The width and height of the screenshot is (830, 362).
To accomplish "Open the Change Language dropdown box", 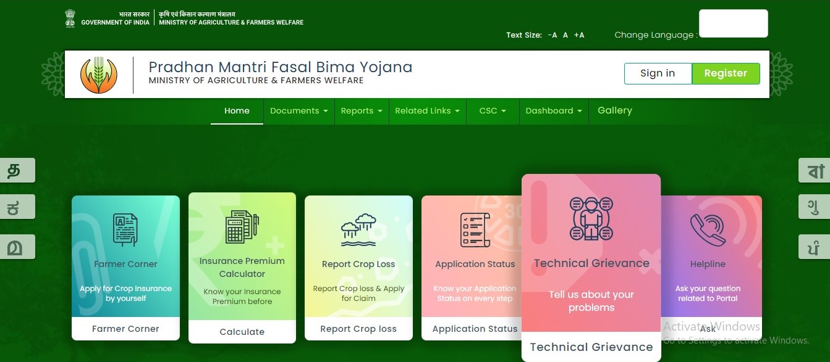I will point(733,23).
